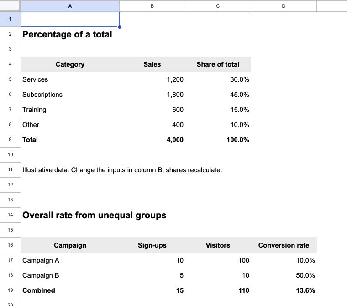Click Campaign A's 100 visitors cell

pyautogui.click(x=218, y=260)
